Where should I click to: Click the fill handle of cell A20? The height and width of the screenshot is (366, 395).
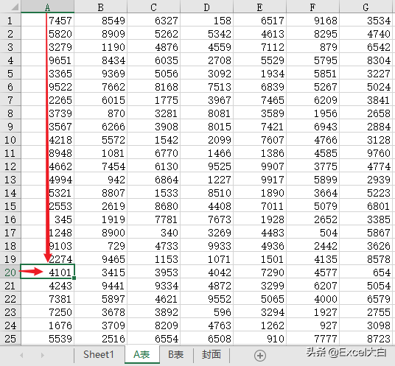[74, 278]
